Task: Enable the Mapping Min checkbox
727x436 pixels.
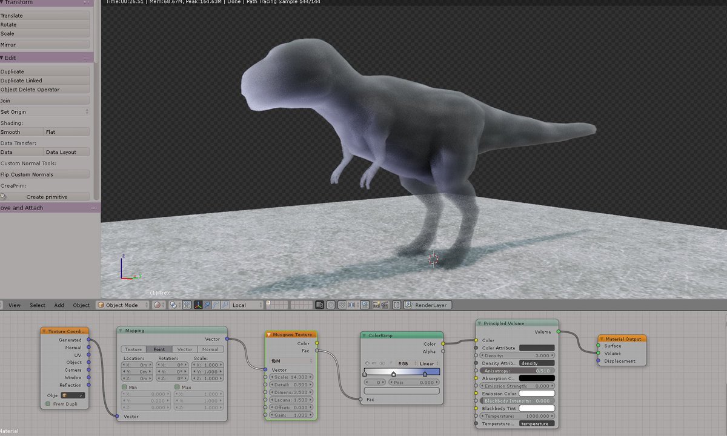Action: coord(125,386)
